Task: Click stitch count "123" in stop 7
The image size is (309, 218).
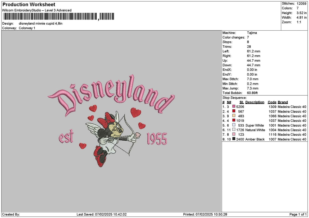Action: point(241,135)
